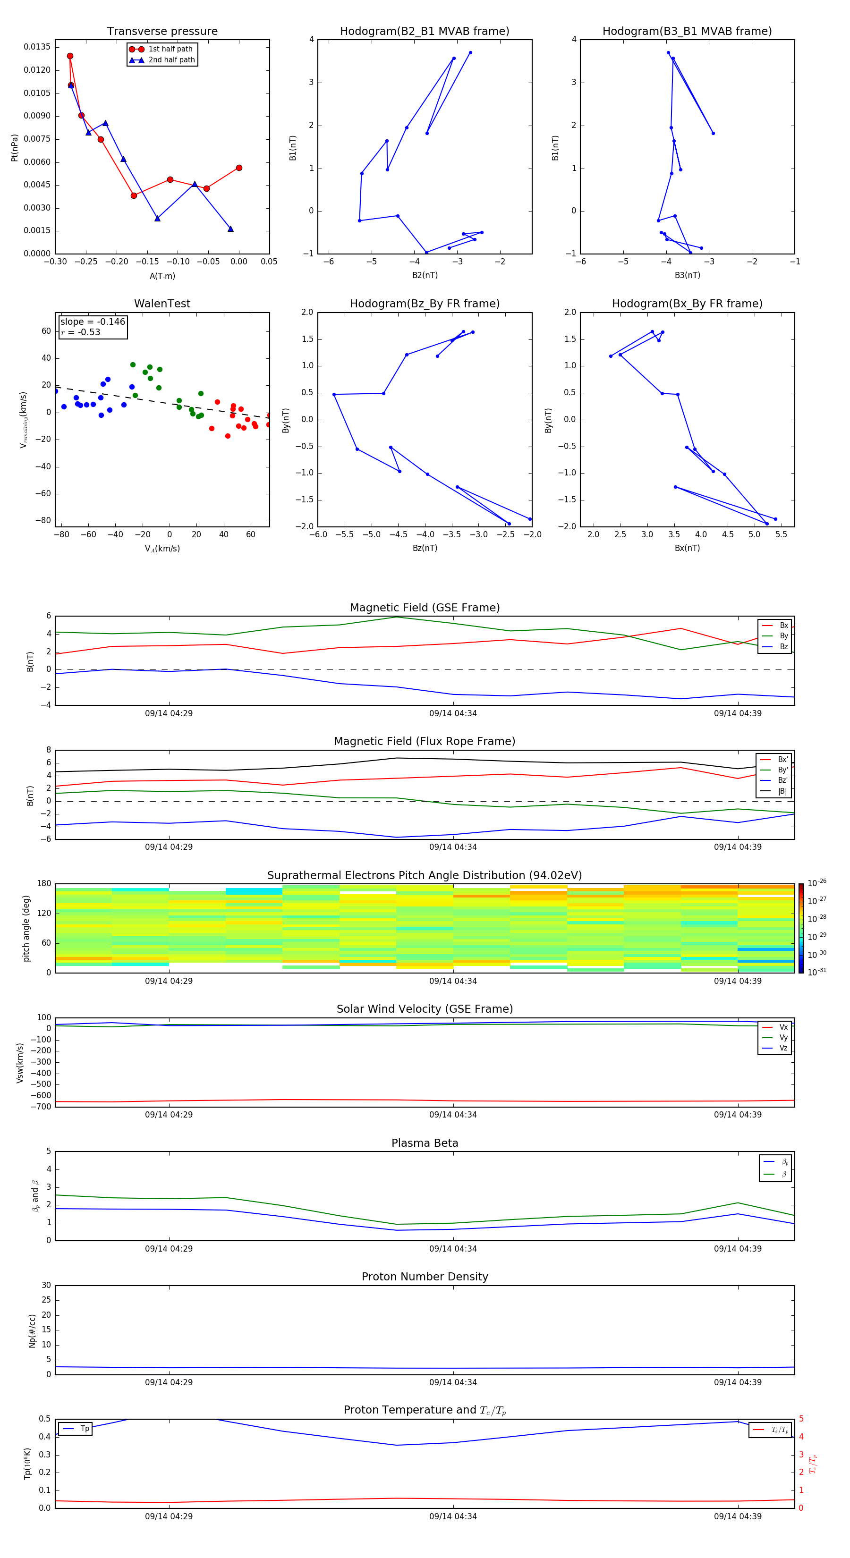The height and width of the screenshot is (1558, 850).
Task: Select the "slope = -0.146" annotation
Action: pyautogui.click(x=93, y=322)
